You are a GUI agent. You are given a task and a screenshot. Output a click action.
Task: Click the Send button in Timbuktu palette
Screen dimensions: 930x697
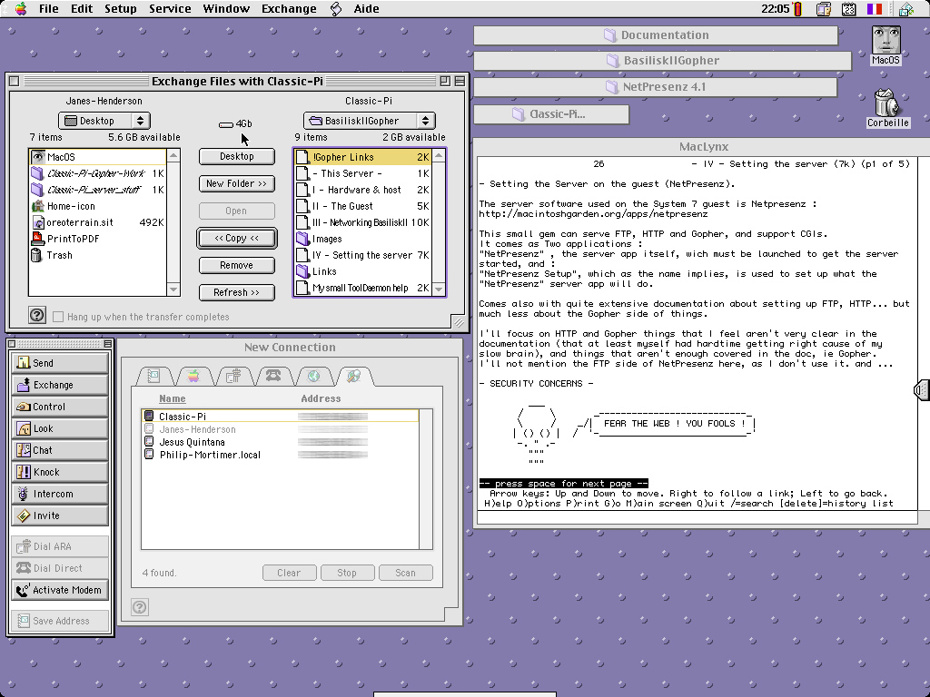62,363
